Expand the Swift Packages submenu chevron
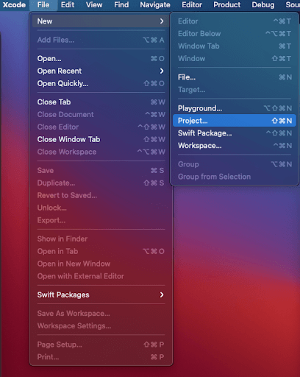Image resolution: width=300 pixels, height=377 pixels. (x=162, y=295)
